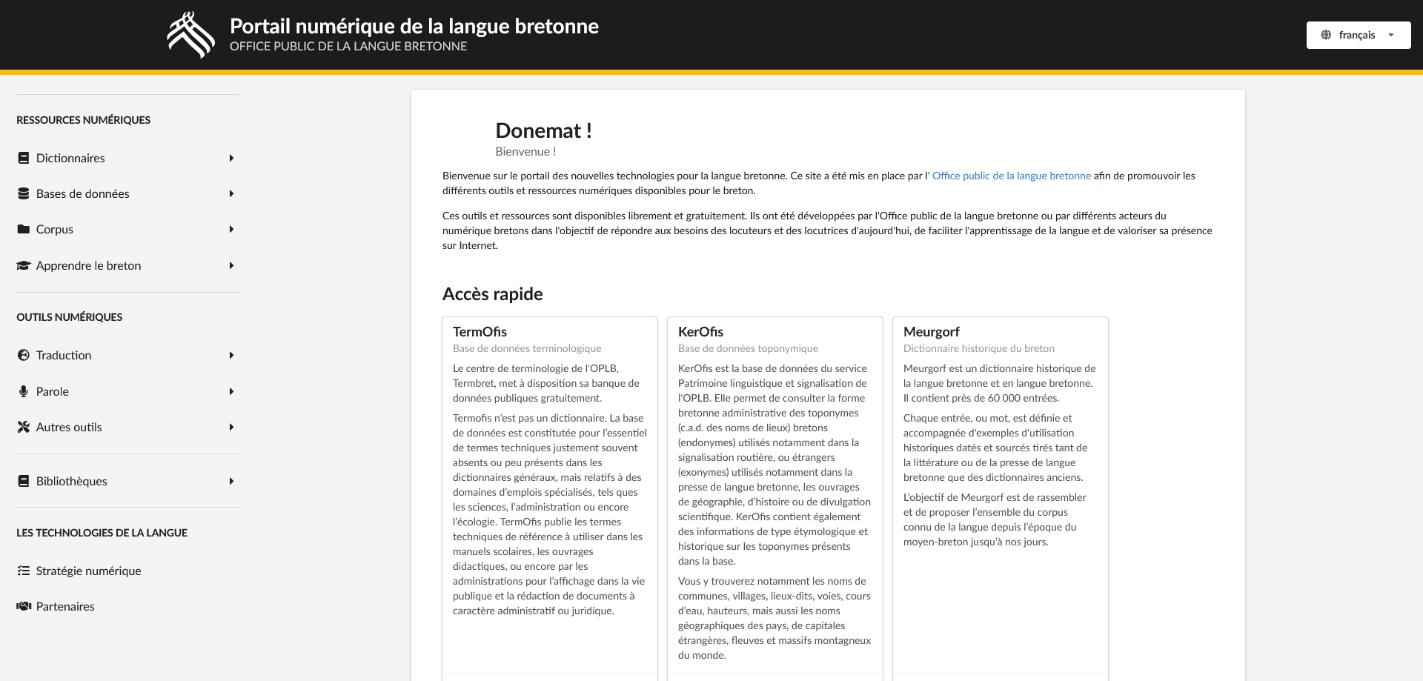
Task: Open the Meurgorf dictionary card
Action: pyautogui.click(x=931, y=332)
